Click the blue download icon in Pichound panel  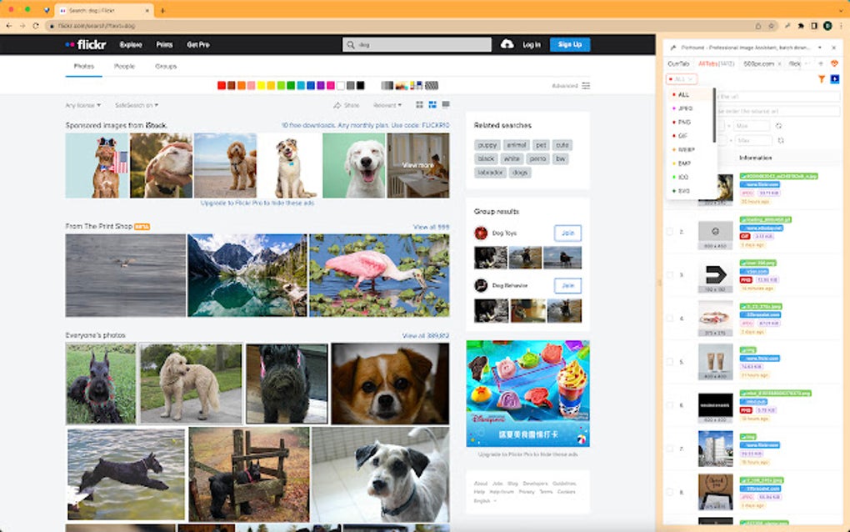pyautogui.click(x=835, y=79)
